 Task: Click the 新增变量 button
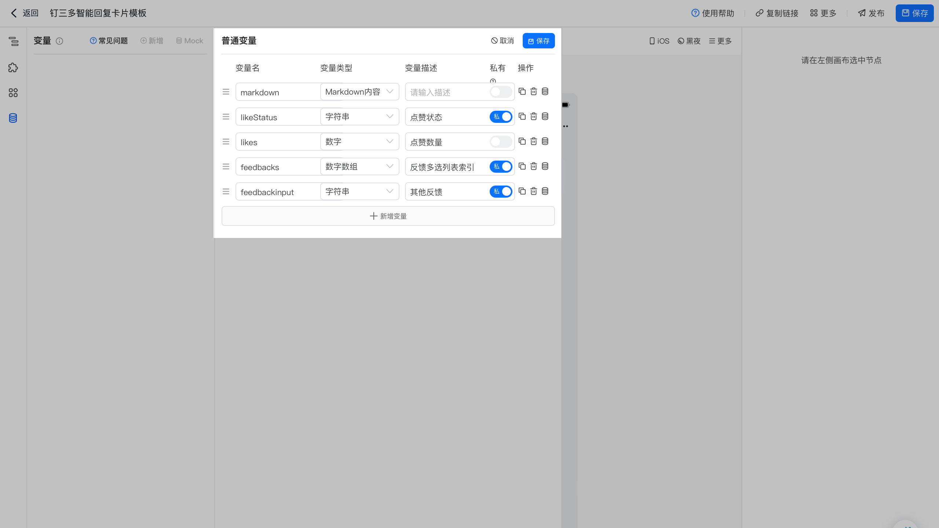click(388, 216)
